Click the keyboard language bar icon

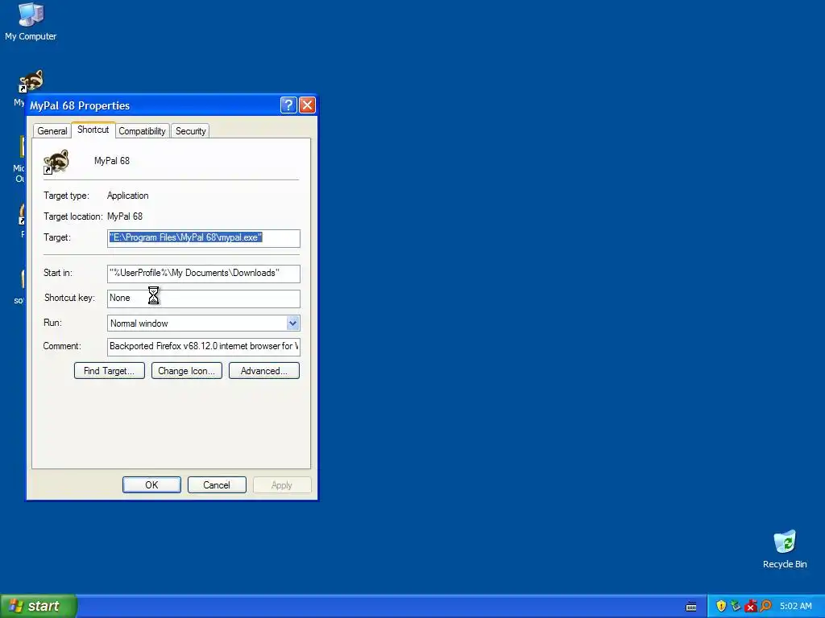click(x=691, y=607)
